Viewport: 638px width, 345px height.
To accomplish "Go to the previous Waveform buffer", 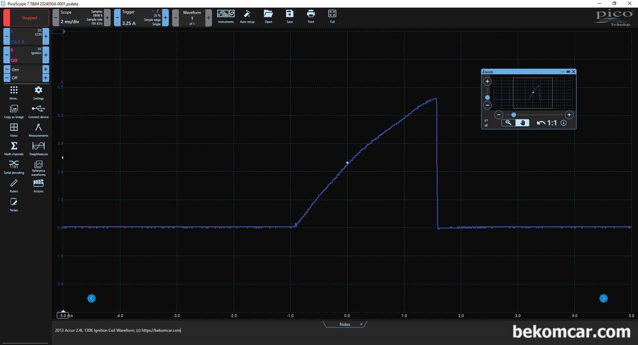I will pyautogui.click(x=175, y=18).
